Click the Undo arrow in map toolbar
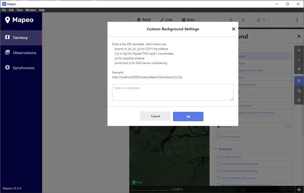 click(x=231, y=20)
